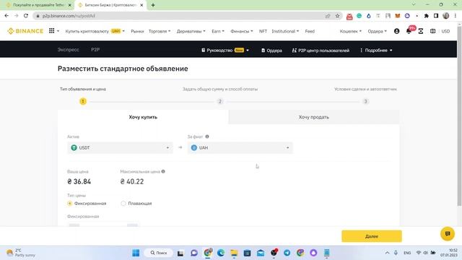This screenshot has width=462, height=260.
Task: Switch to the Хочу купить tab
Action: click(143, 117)
